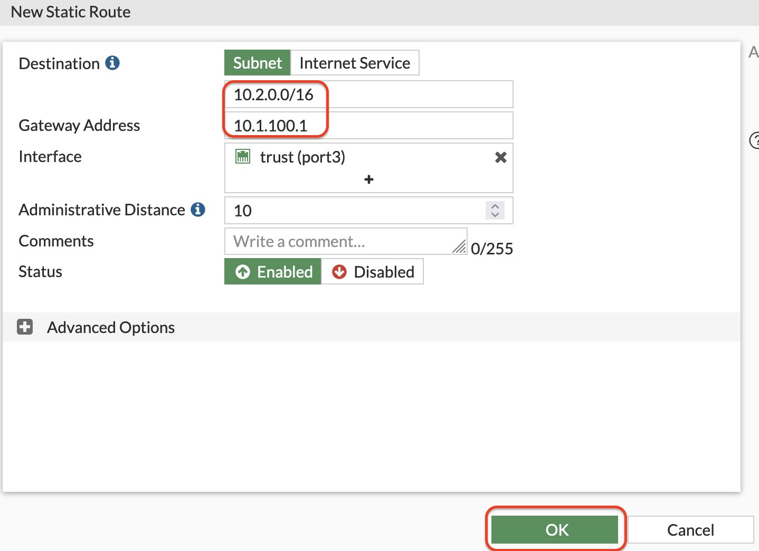The image size is (759, 551).
Task: Add another interface with plus icon
Action: click(x=369, y=179)
